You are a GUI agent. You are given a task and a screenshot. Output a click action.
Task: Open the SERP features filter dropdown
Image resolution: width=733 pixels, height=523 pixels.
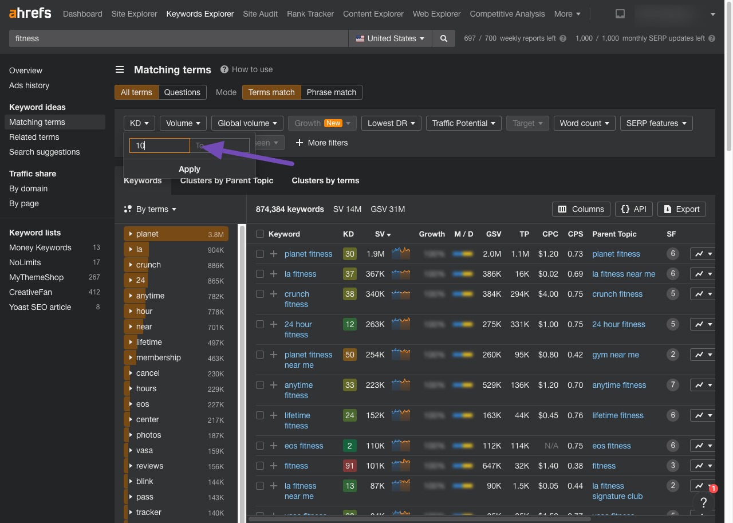656,123
